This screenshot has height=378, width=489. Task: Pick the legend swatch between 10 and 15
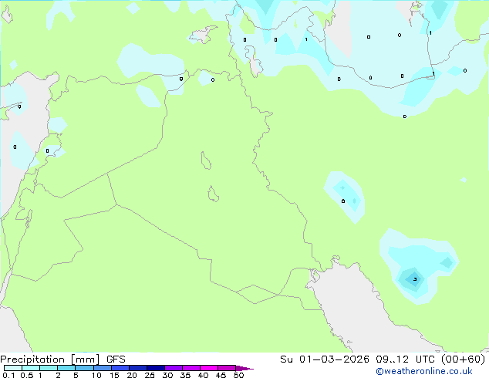(x=103, y=368)
